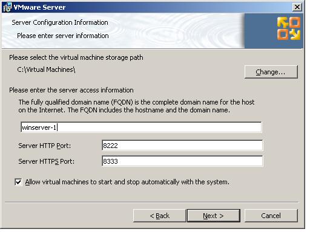Click the VMware orange logo in the banner

point(289,28)
